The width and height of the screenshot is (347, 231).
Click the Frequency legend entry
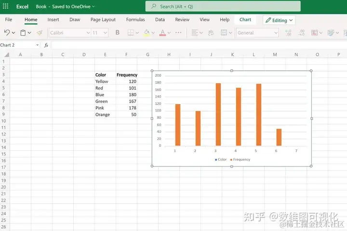[x=240, y=159]
